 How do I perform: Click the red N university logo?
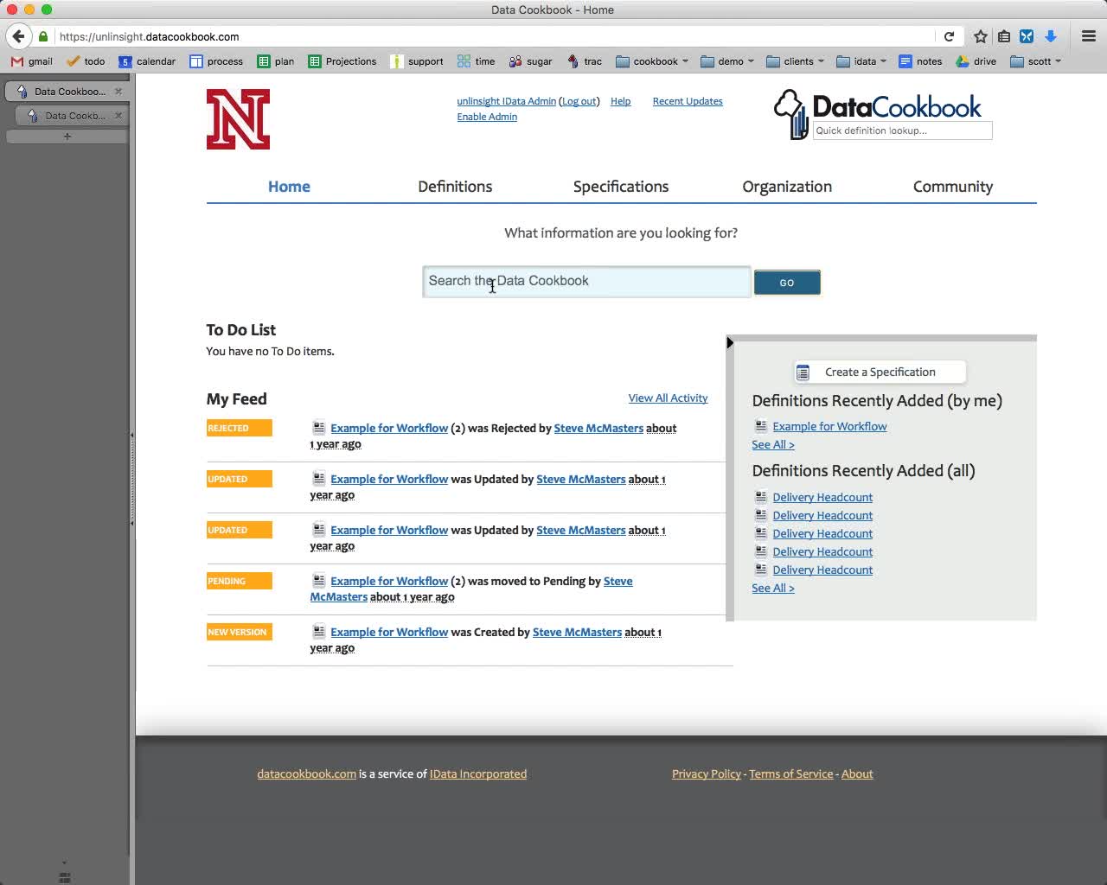(238, 119)
